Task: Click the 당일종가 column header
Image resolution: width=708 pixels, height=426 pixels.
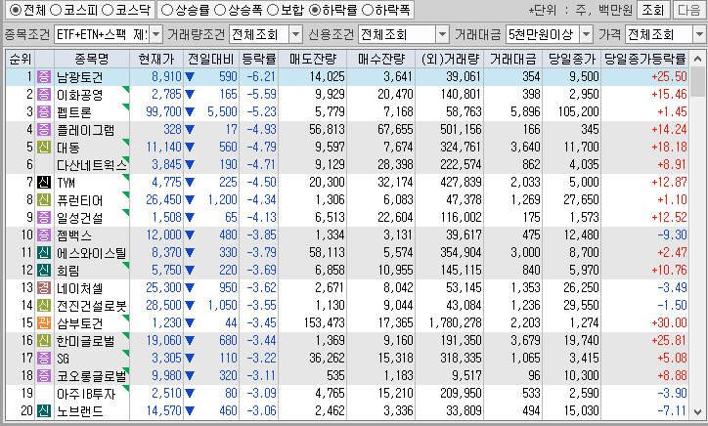Action: coord(572,60)
